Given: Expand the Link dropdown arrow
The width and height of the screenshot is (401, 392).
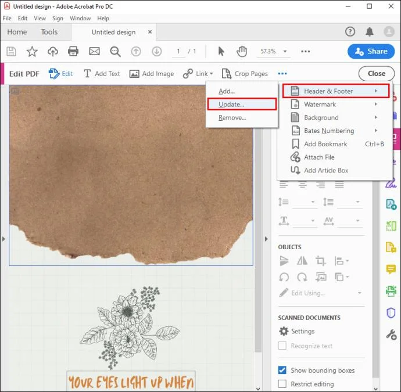Looking at the screenshot, I should click(212, 74).
